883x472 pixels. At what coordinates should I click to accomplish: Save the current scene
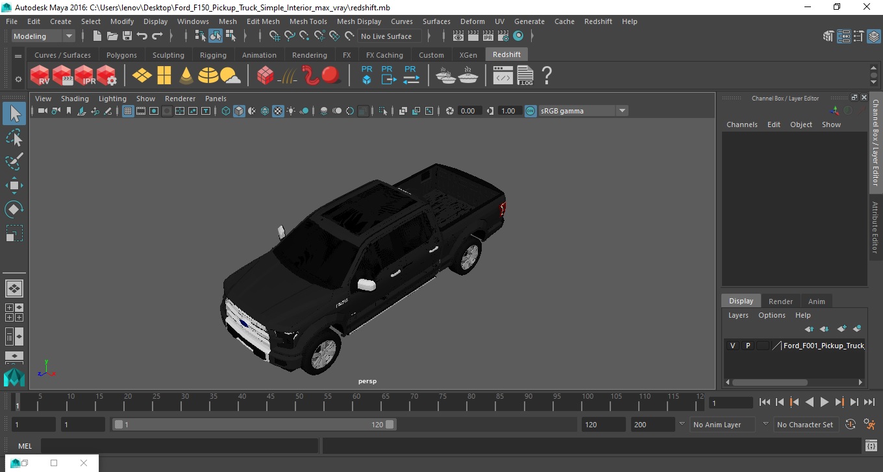coord(127,36)
